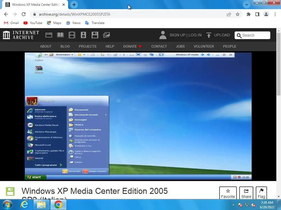Open the Web archive icon in header
The image size is (281, 210).
tap(49, 35)
